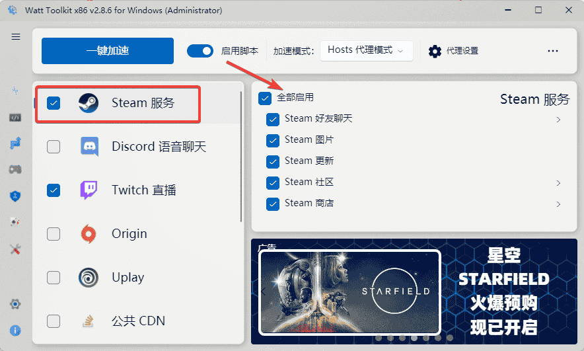The image size is (584, 351).
Task: Click the Twitch logo icon
Action: tap(89, 190)
